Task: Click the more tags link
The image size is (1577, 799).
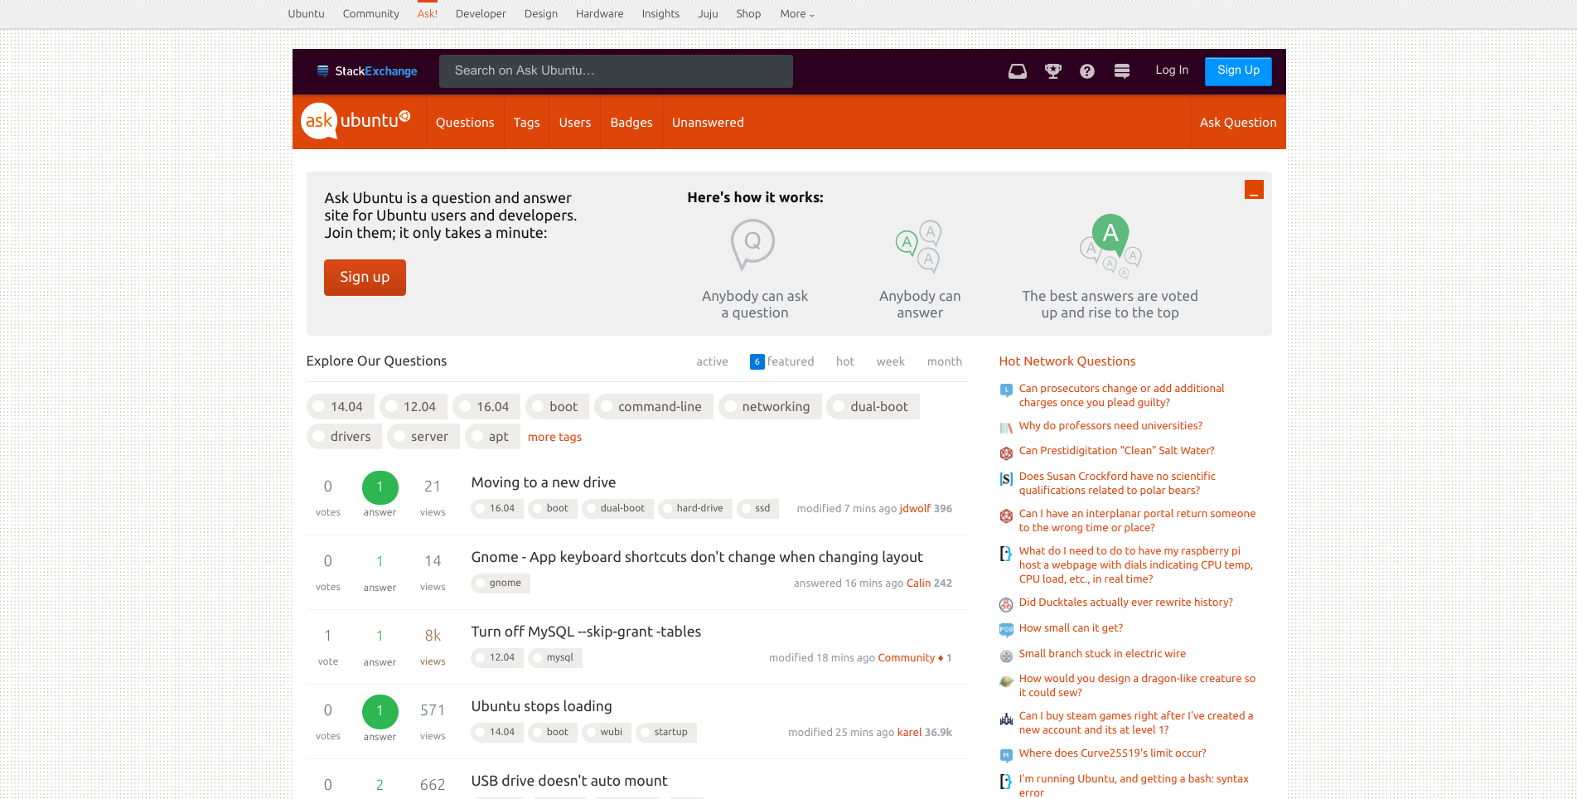Action: [x=554, y=437]
